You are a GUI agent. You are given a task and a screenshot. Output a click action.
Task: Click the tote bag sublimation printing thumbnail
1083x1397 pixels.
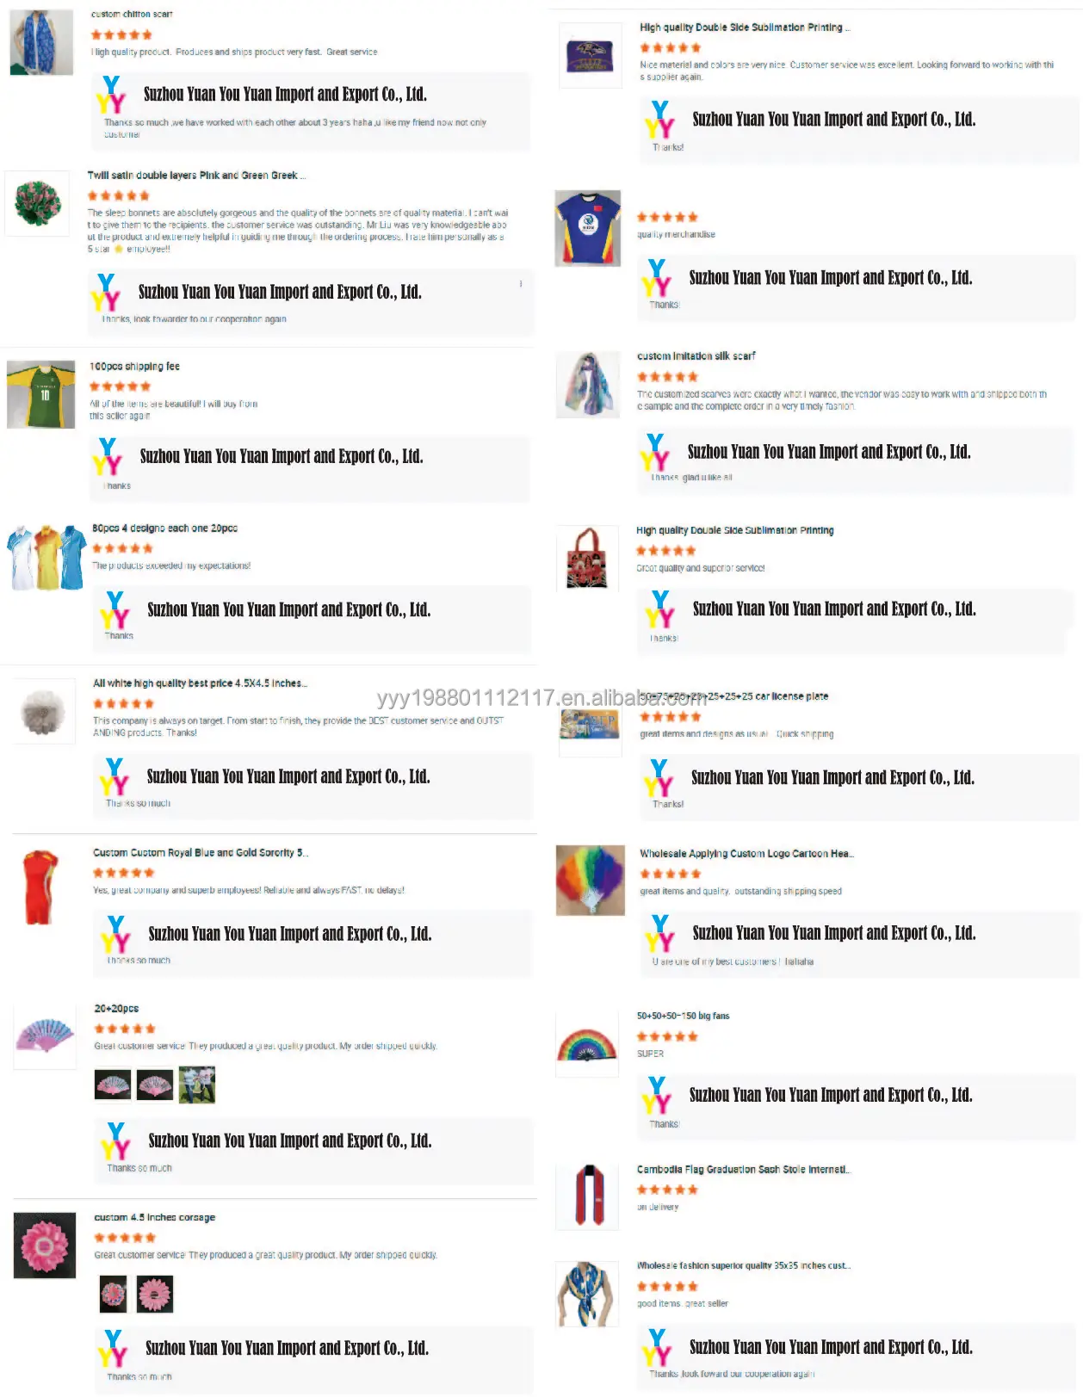pyautogui.click(x=587, y=559)
